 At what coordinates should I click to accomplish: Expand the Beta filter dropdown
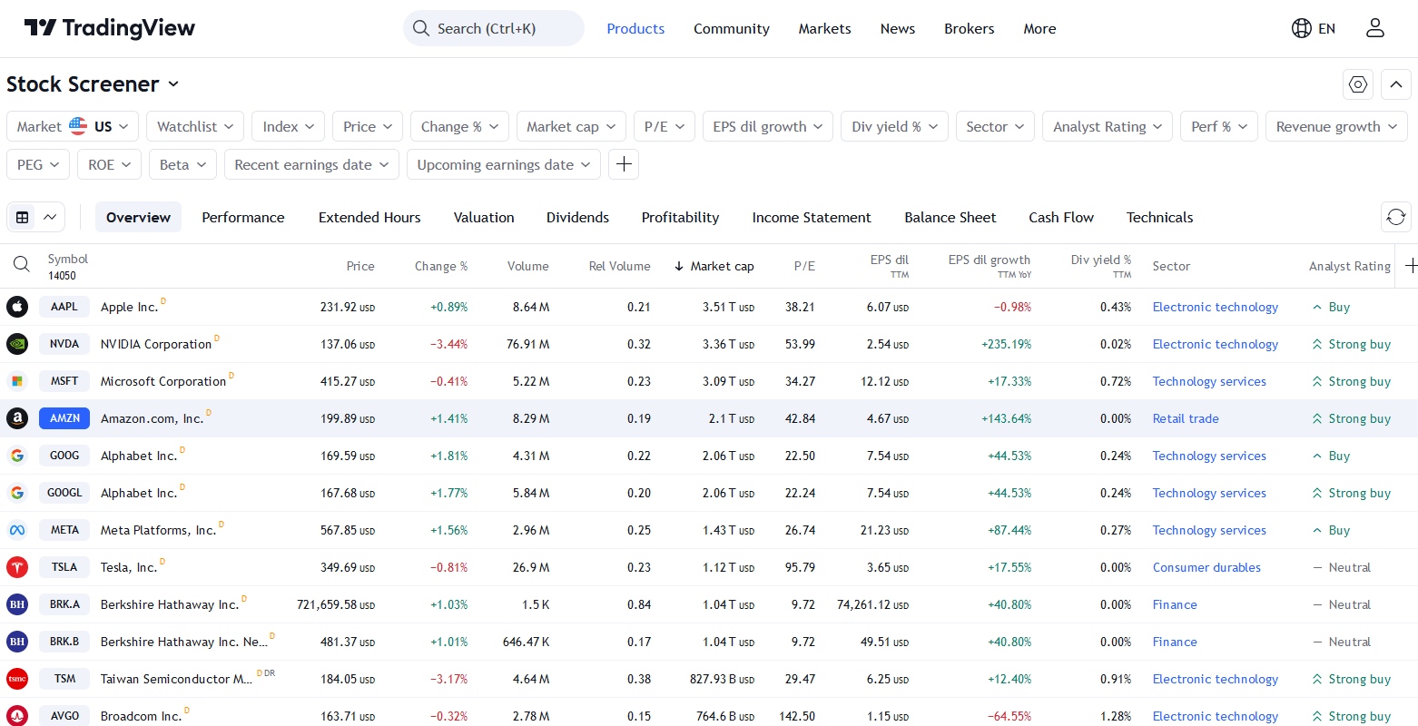[x=182, y=164]
